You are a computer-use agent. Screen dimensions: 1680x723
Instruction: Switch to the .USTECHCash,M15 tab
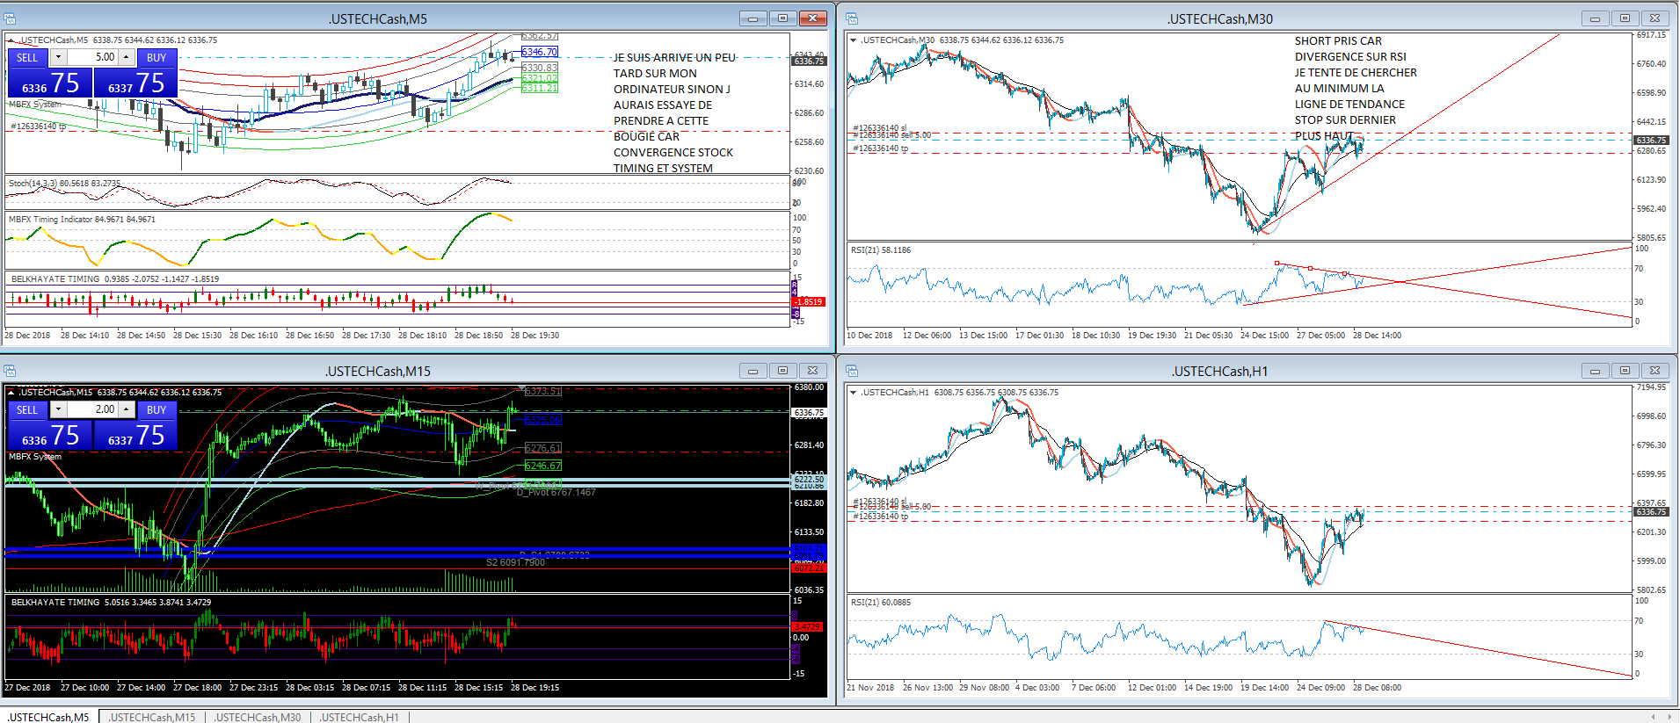152,717
